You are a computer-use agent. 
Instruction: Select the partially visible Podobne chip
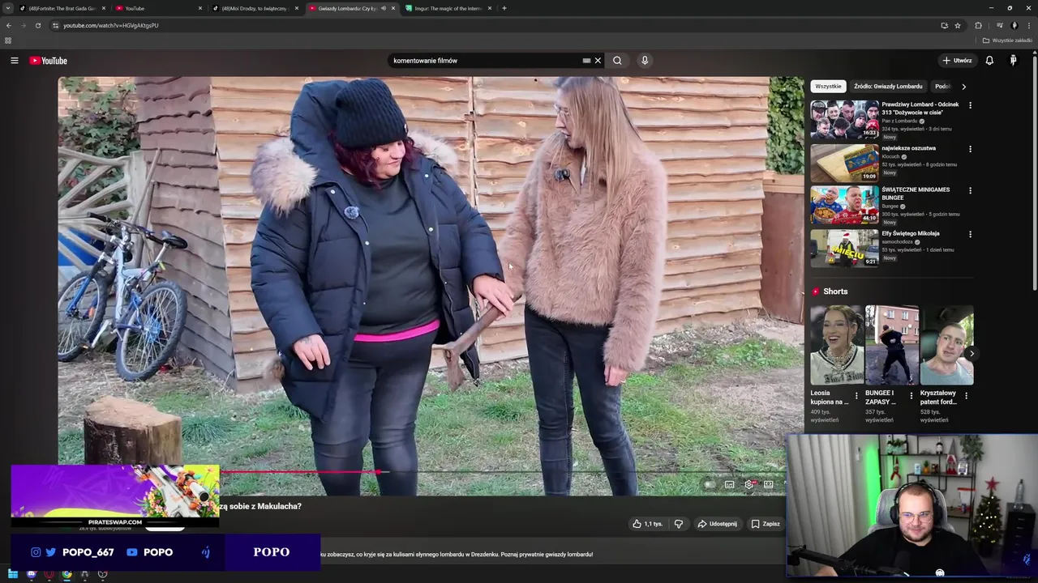coord(942,87)
